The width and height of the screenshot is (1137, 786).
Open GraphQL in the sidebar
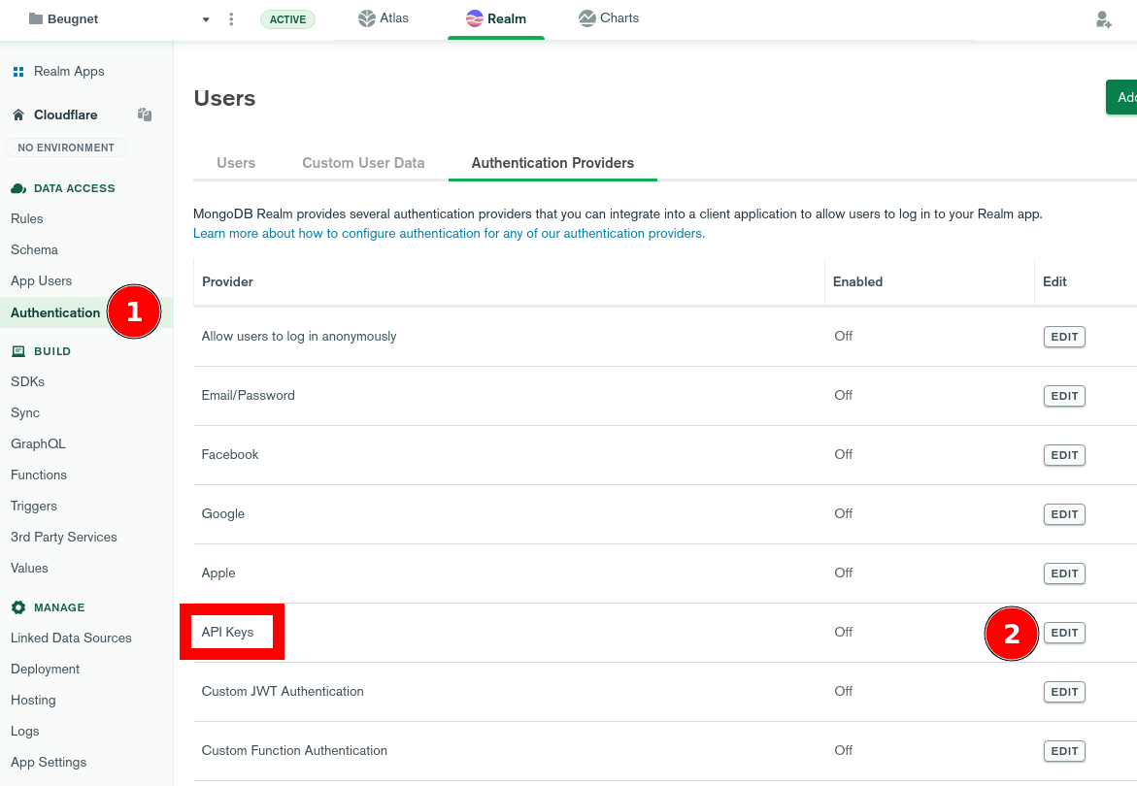point(38,444)
